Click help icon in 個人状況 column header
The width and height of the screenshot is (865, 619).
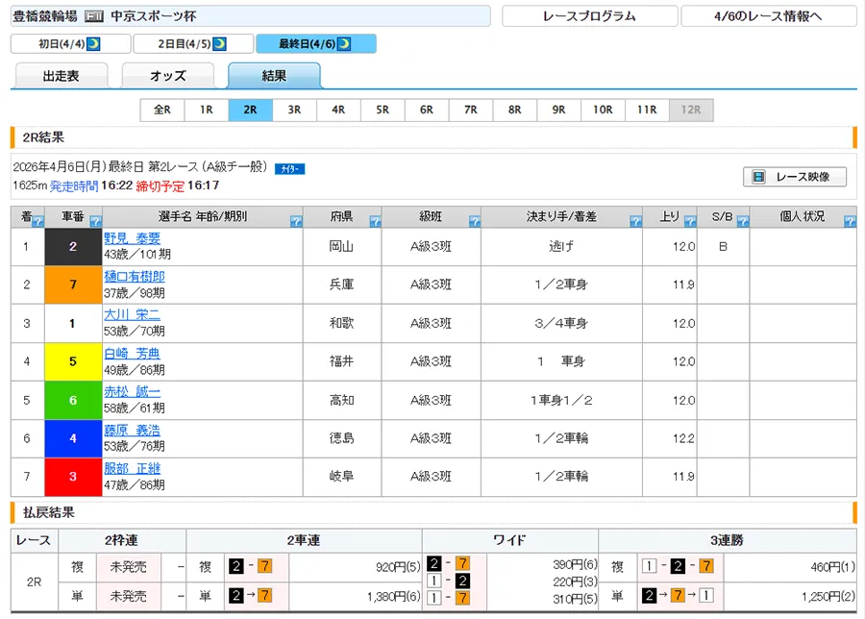[x=849, y=222]
